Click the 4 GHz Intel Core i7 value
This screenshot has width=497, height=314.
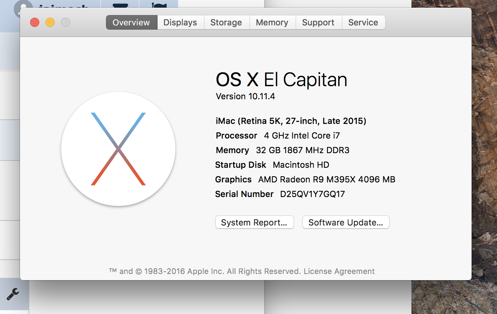coord(302,135)
